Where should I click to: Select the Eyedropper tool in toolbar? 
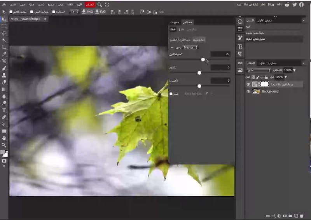[4, 54]
